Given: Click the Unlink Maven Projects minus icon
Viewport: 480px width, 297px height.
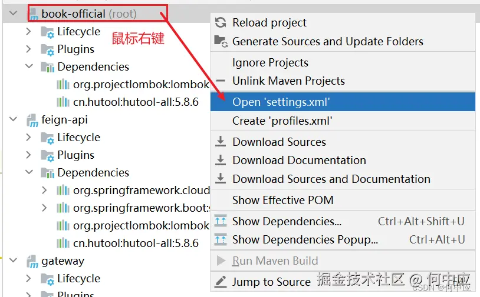Looking at the screenshot, I should tap(221, 81).
